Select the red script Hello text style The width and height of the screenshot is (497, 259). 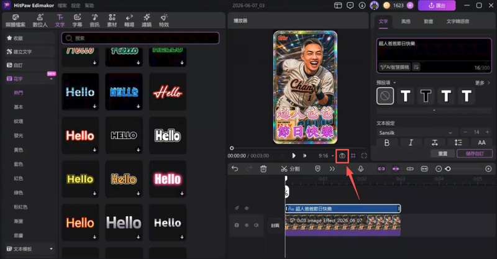[168, 92]
